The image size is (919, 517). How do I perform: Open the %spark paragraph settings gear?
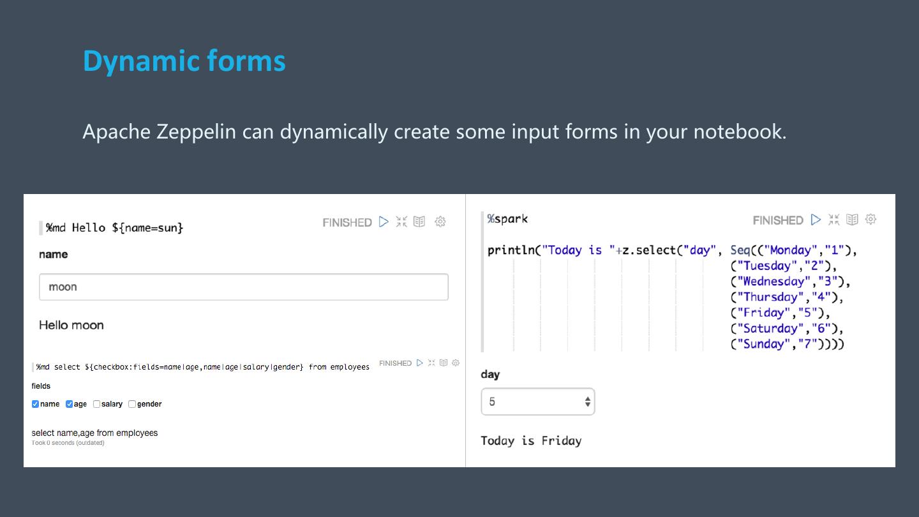tap(870, 220)
